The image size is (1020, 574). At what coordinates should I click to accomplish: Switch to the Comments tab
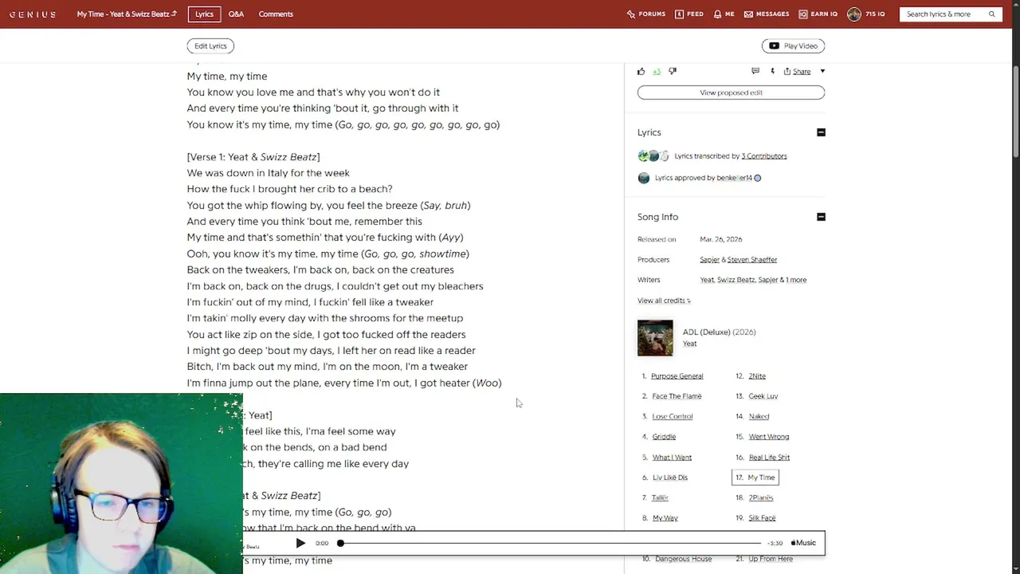[x=276, y=14]
